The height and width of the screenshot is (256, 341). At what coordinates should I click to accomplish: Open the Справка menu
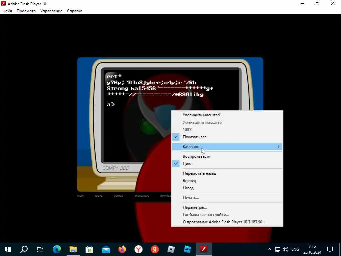point(75,11)
